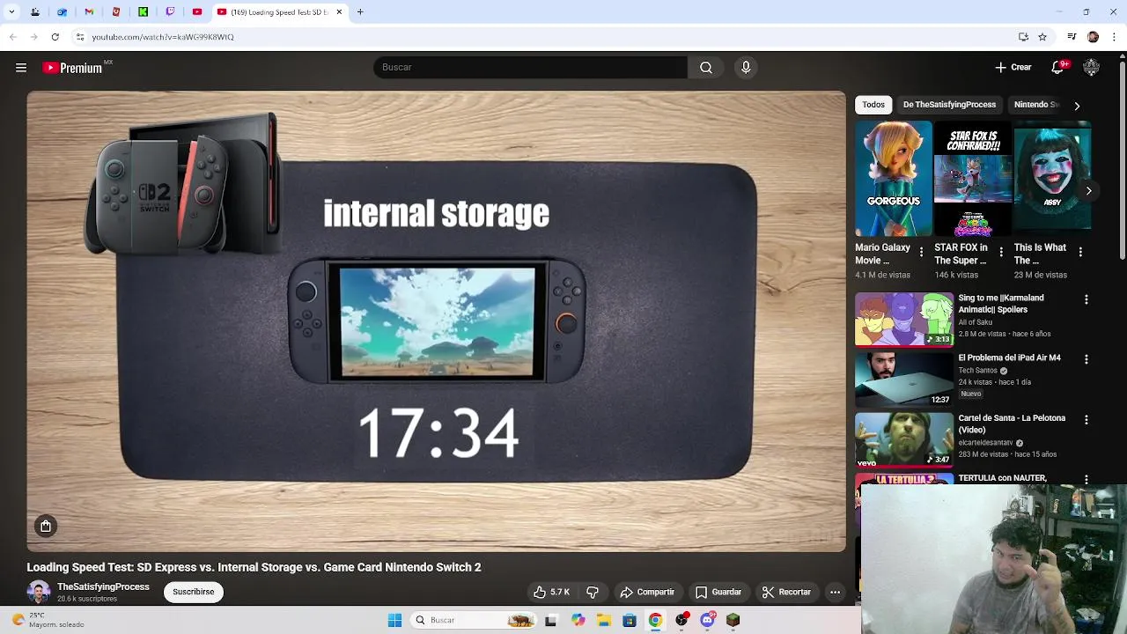Image resolution: width=1127 pixels, height=634 pixels.
Task: Dislike the video with thumbs down
Action: click(x=593, y=593)
